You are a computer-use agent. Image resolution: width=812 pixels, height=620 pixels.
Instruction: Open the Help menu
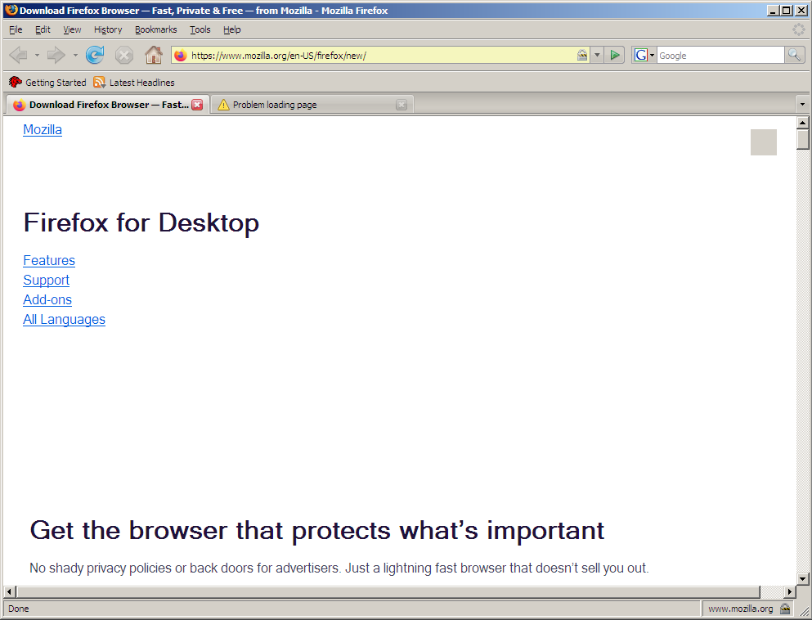click(232, 29)
